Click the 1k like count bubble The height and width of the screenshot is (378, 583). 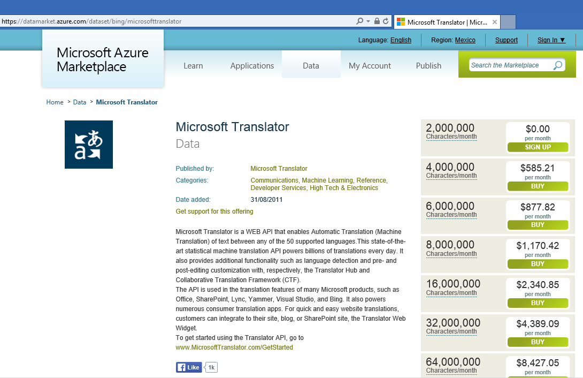(211, 367)
